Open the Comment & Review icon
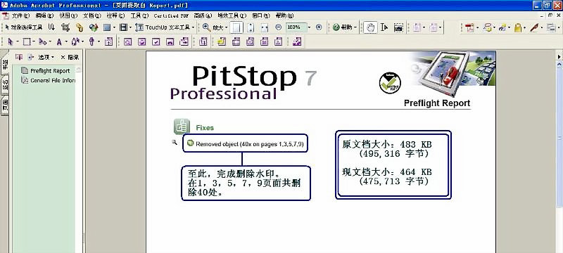Viewport: 563px width, 253px height. pyautogui.click(x=487, y=27)
